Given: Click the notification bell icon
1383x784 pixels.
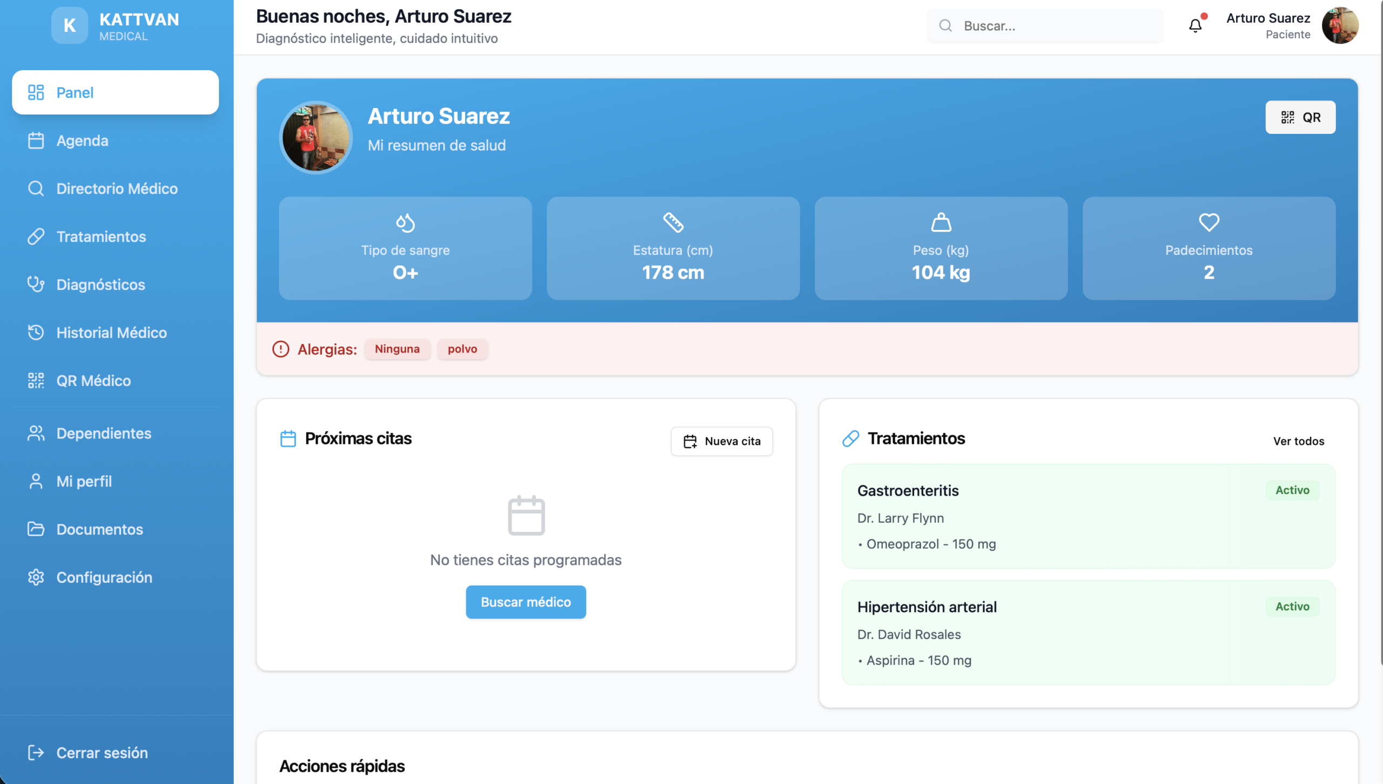Looking at the screenshot, I should pyautogui.click(x=1195, y=25).
